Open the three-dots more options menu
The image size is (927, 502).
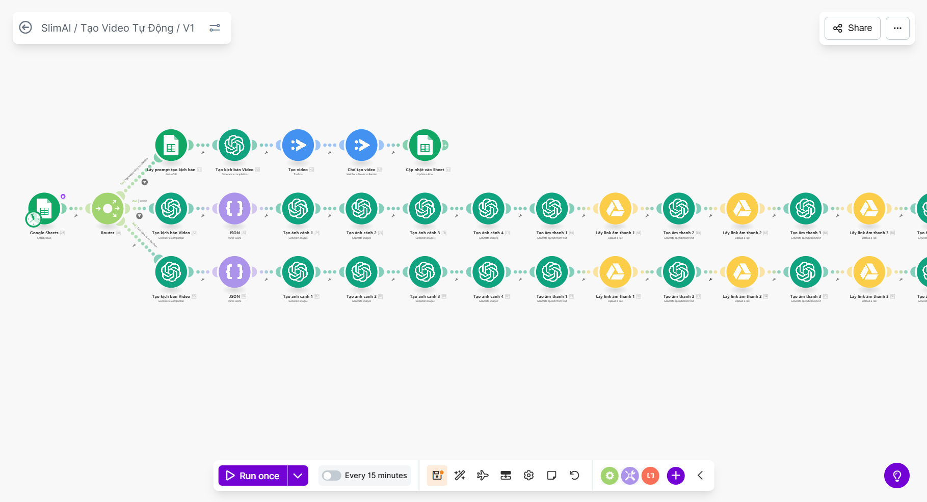[897, 28]
